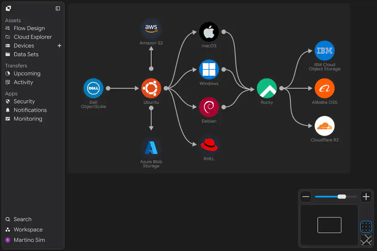Click the Workspace dots icon
This screenshot has height=251, width=377.
pos(8,230)
